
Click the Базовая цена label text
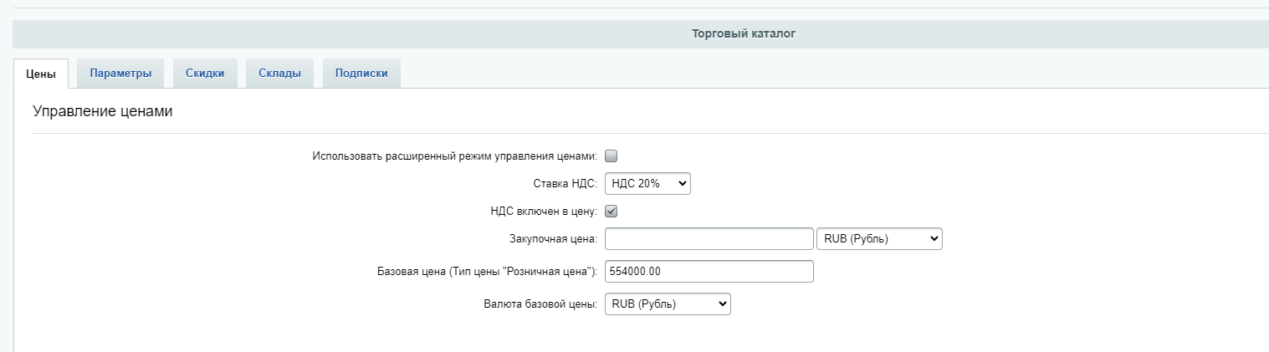pyautogui.click(x=486, y=272)
